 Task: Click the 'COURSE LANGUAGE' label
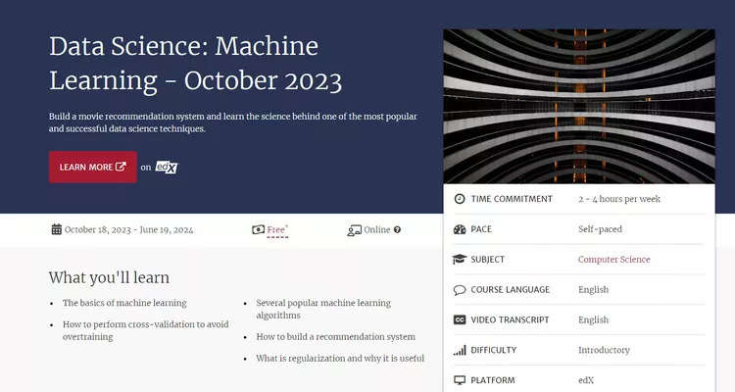point(510,290)
